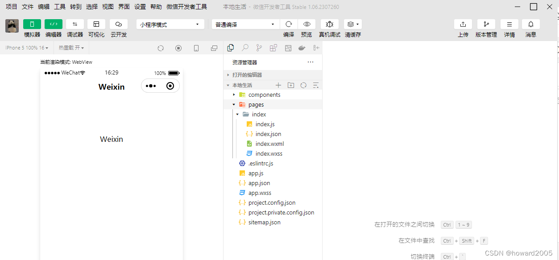Open the index.js file
Viewport: 559px width, 260px height.
(x=273, y=124)
